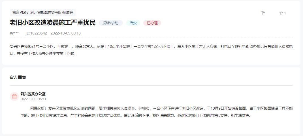Click the font size adjustment icon
The width and height of the screenshot is (303, 136).
point(263,13)
